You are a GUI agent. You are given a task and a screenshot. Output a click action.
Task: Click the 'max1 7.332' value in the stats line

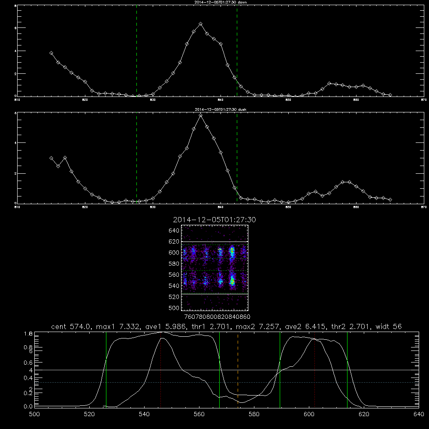tap(118, 326)
